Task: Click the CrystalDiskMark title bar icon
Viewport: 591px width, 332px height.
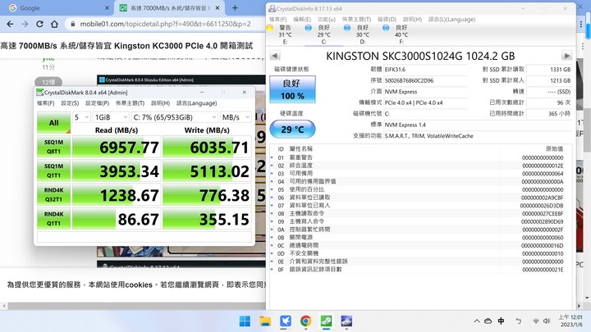Action: point(39,92)
